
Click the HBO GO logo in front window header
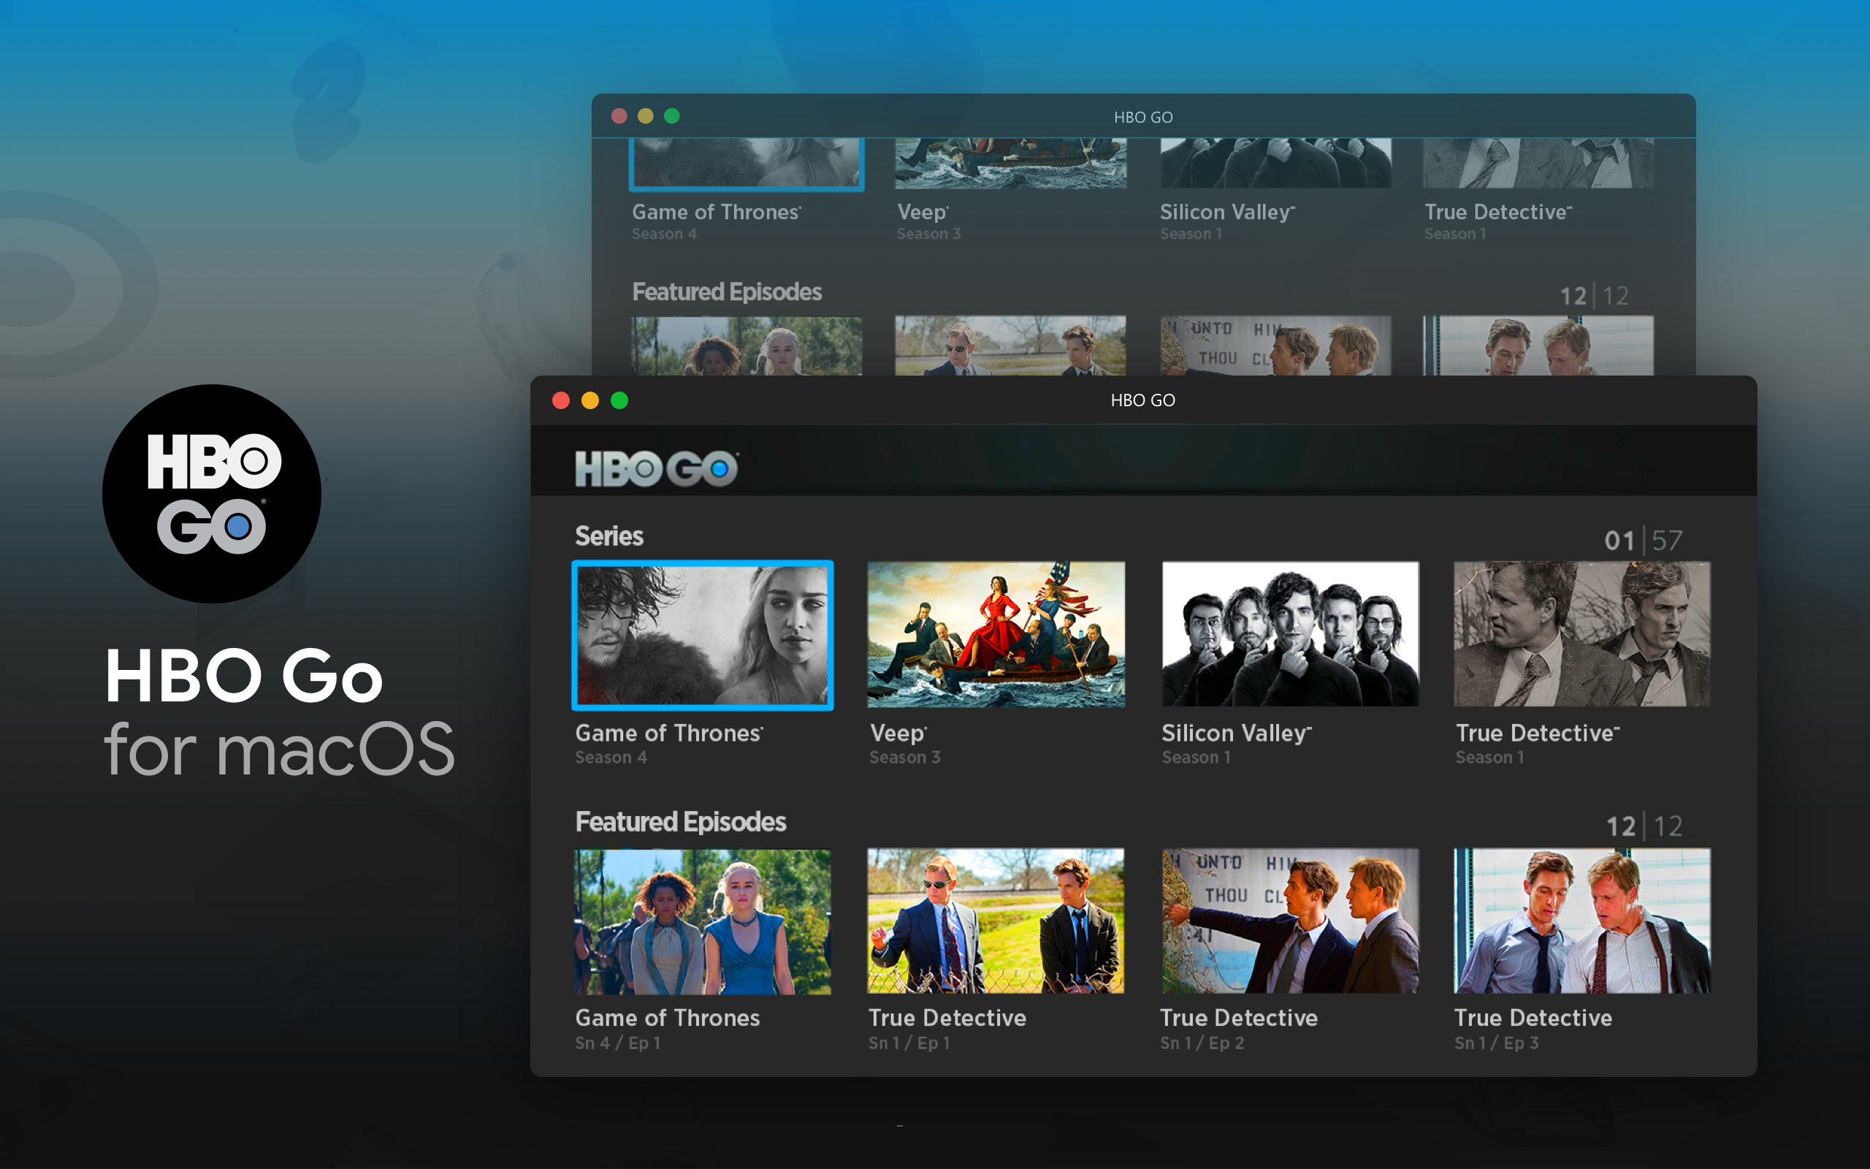(x=656, y=468)
